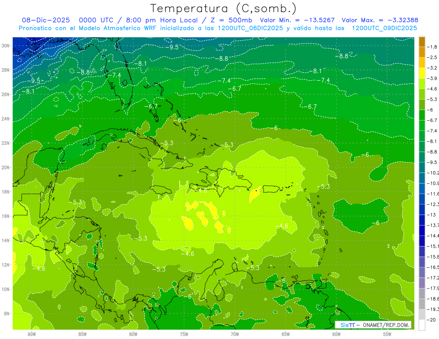Viewport: 439px width, 339px height.
Task: Click the '60W' longitude axis label
Action: [337, 334]
